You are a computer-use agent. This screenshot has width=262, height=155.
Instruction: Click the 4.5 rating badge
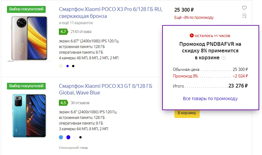(63, 103)
